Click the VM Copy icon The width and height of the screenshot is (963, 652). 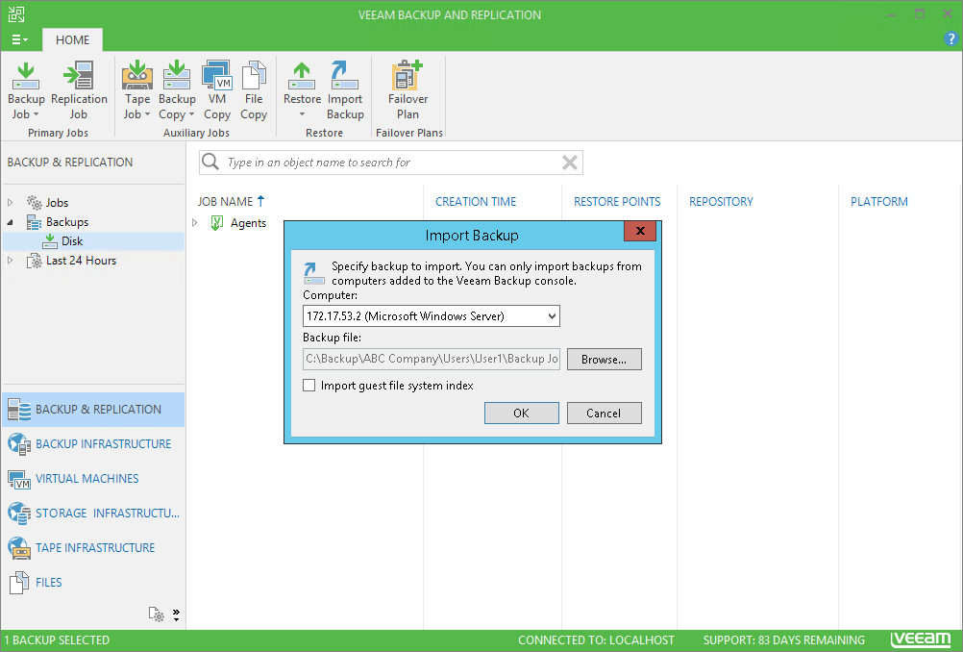[217, 75]
